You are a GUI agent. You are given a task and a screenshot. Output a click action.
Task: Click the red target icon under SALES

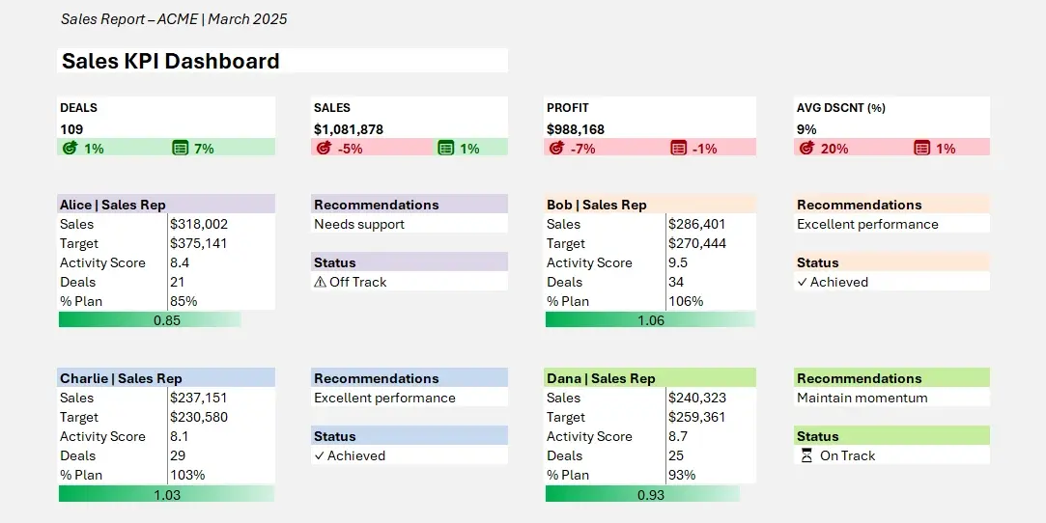pos(323,148)
